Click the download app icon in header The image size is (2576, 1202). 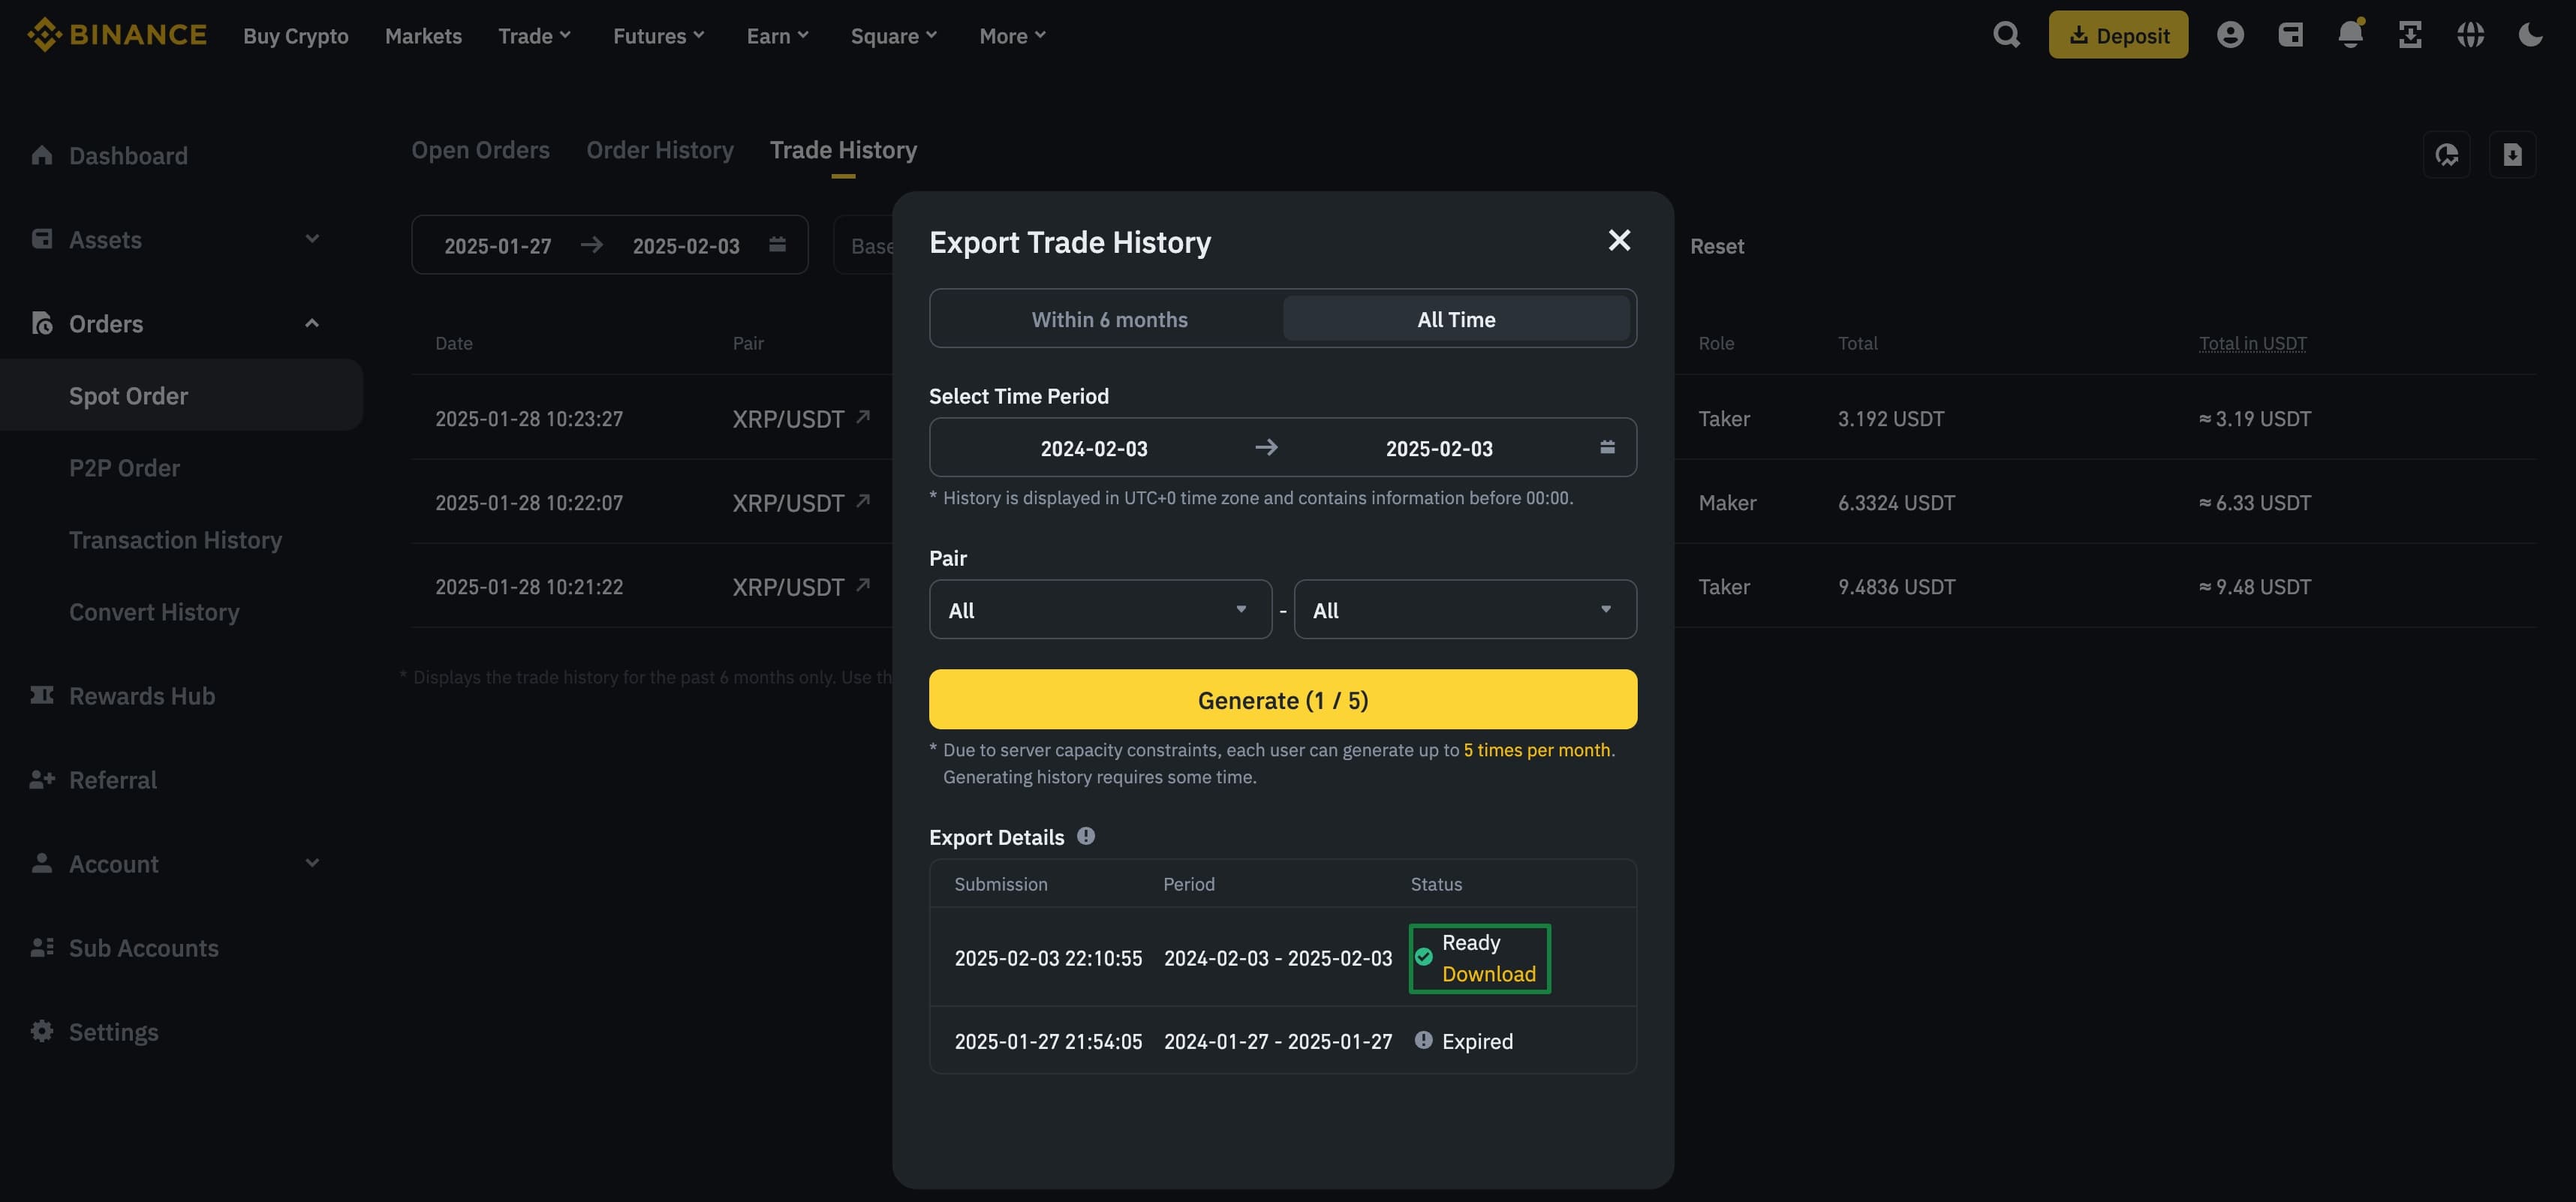(2410, 35)
